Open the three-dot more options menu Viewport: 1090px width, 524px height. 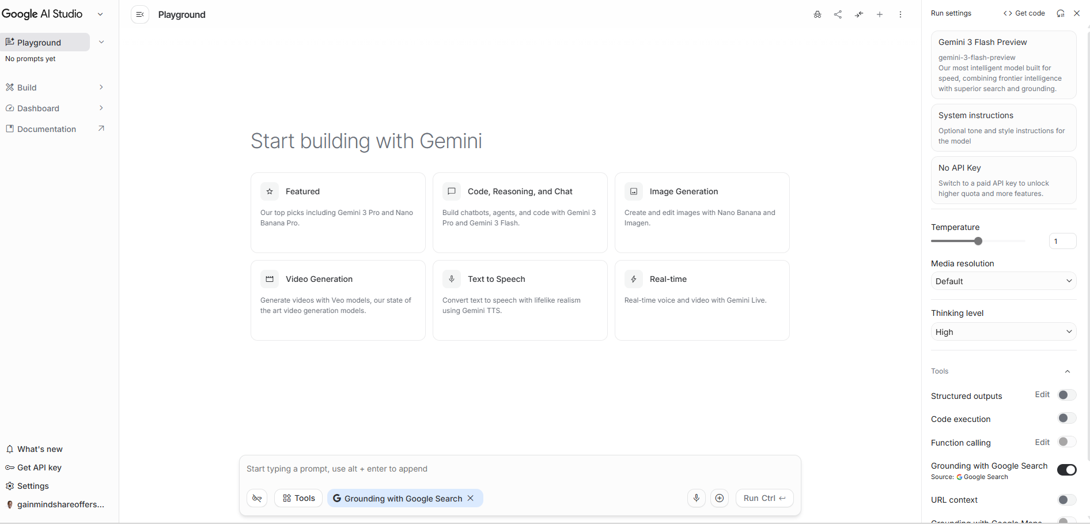900,14
